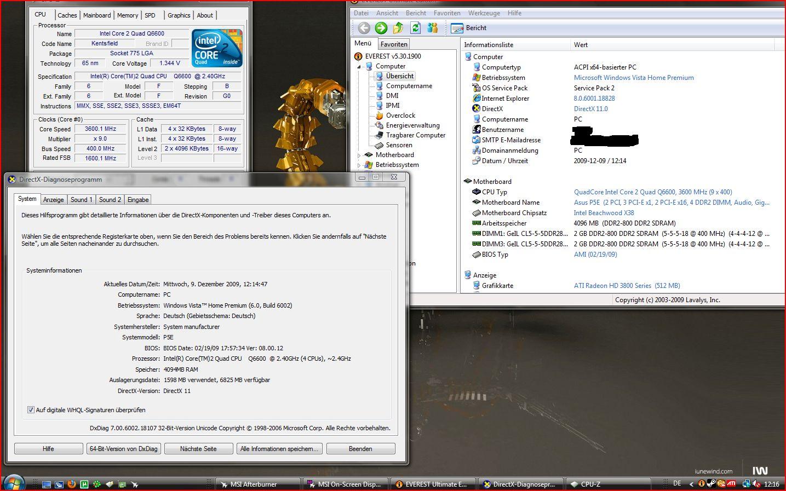Click the Core Speed 3600.1 MHz field
The width and height of the screenshot is (786, 491).
101,129
